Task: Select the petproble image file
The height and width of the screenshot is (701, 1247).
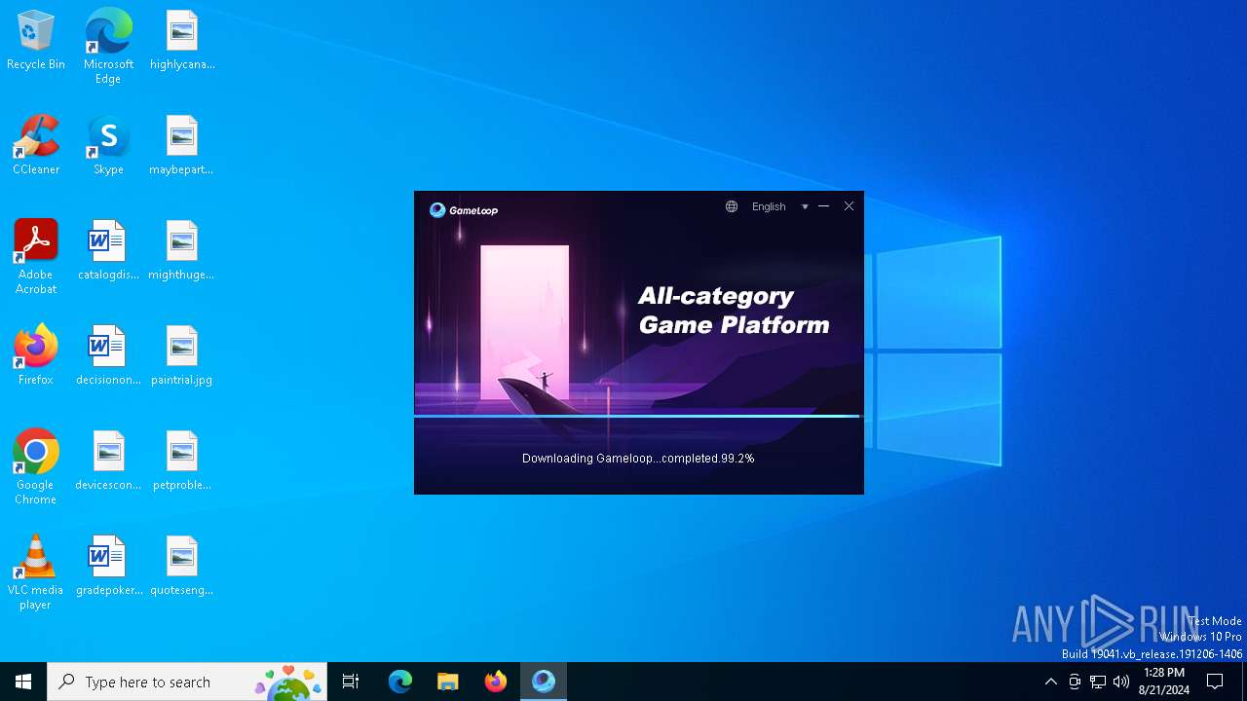Action: 182,461
